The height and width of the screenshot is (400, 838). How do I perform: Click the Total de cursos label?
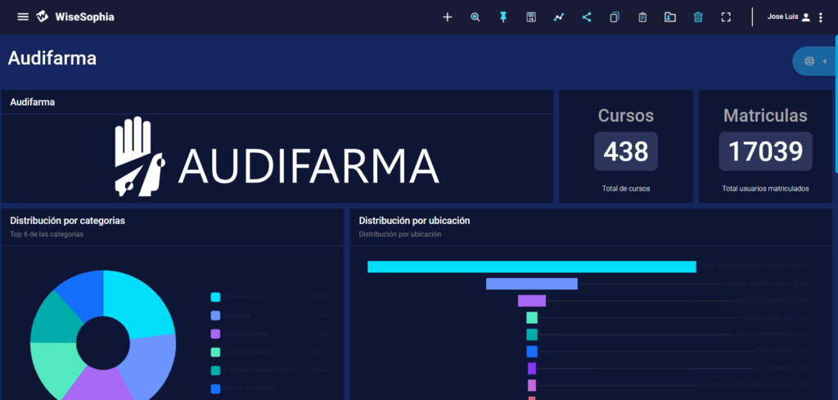[x=626, y=188]
